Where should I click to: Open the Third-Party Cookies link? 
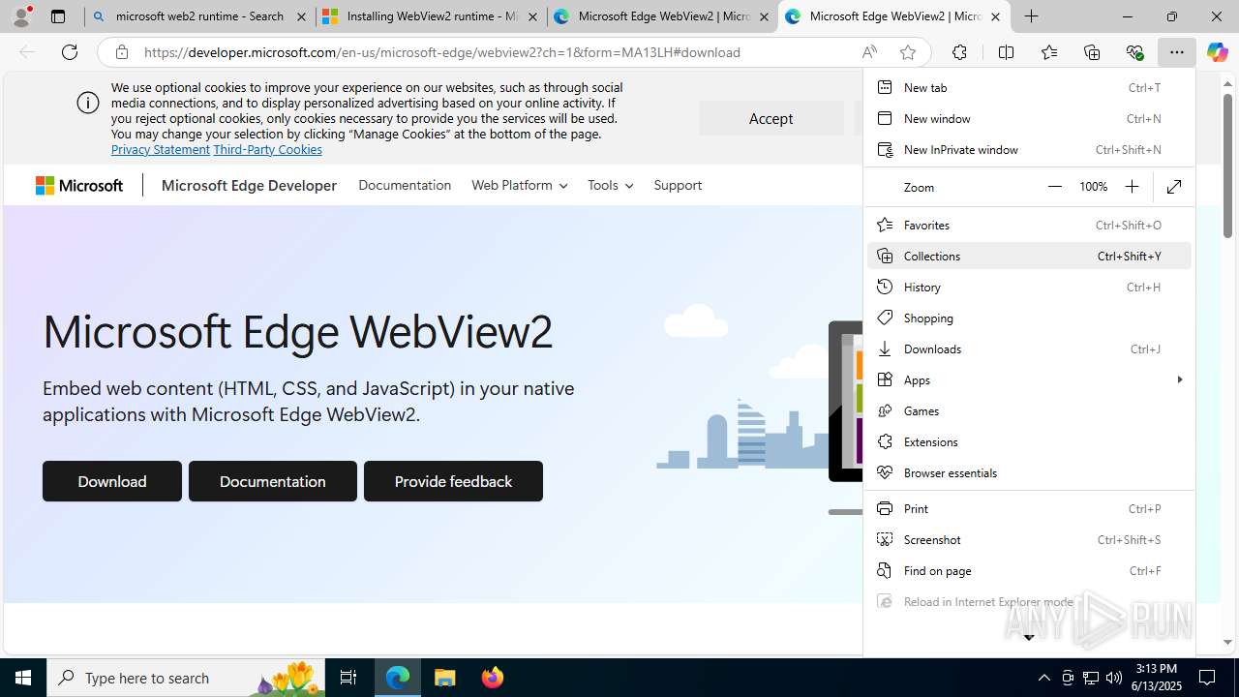pyautogui.click(x=267, y=149)
